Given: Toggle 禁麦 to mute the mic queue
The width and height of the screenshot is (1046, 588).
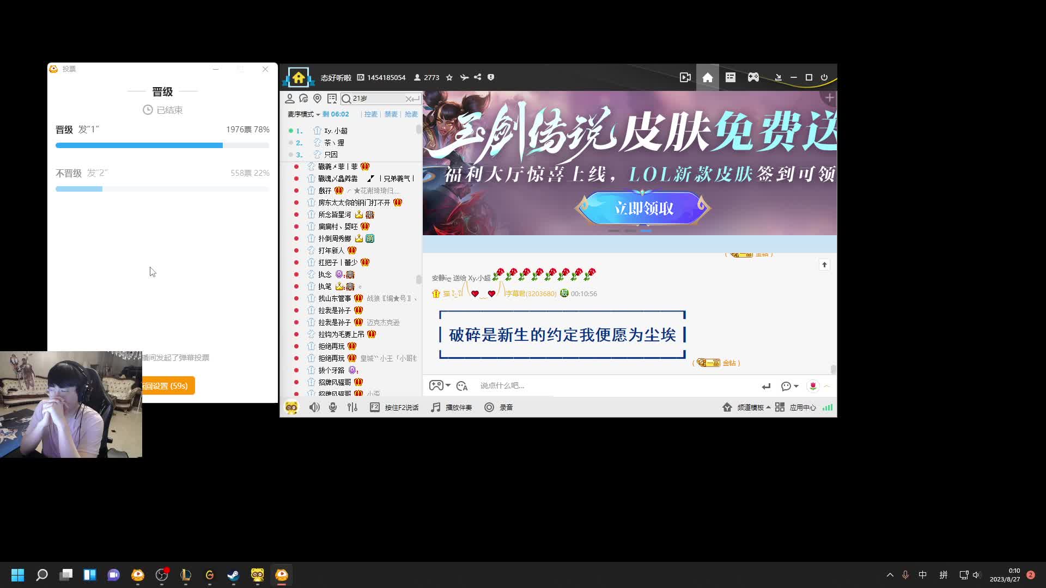Looking at the screenshot, I should 391,114.
